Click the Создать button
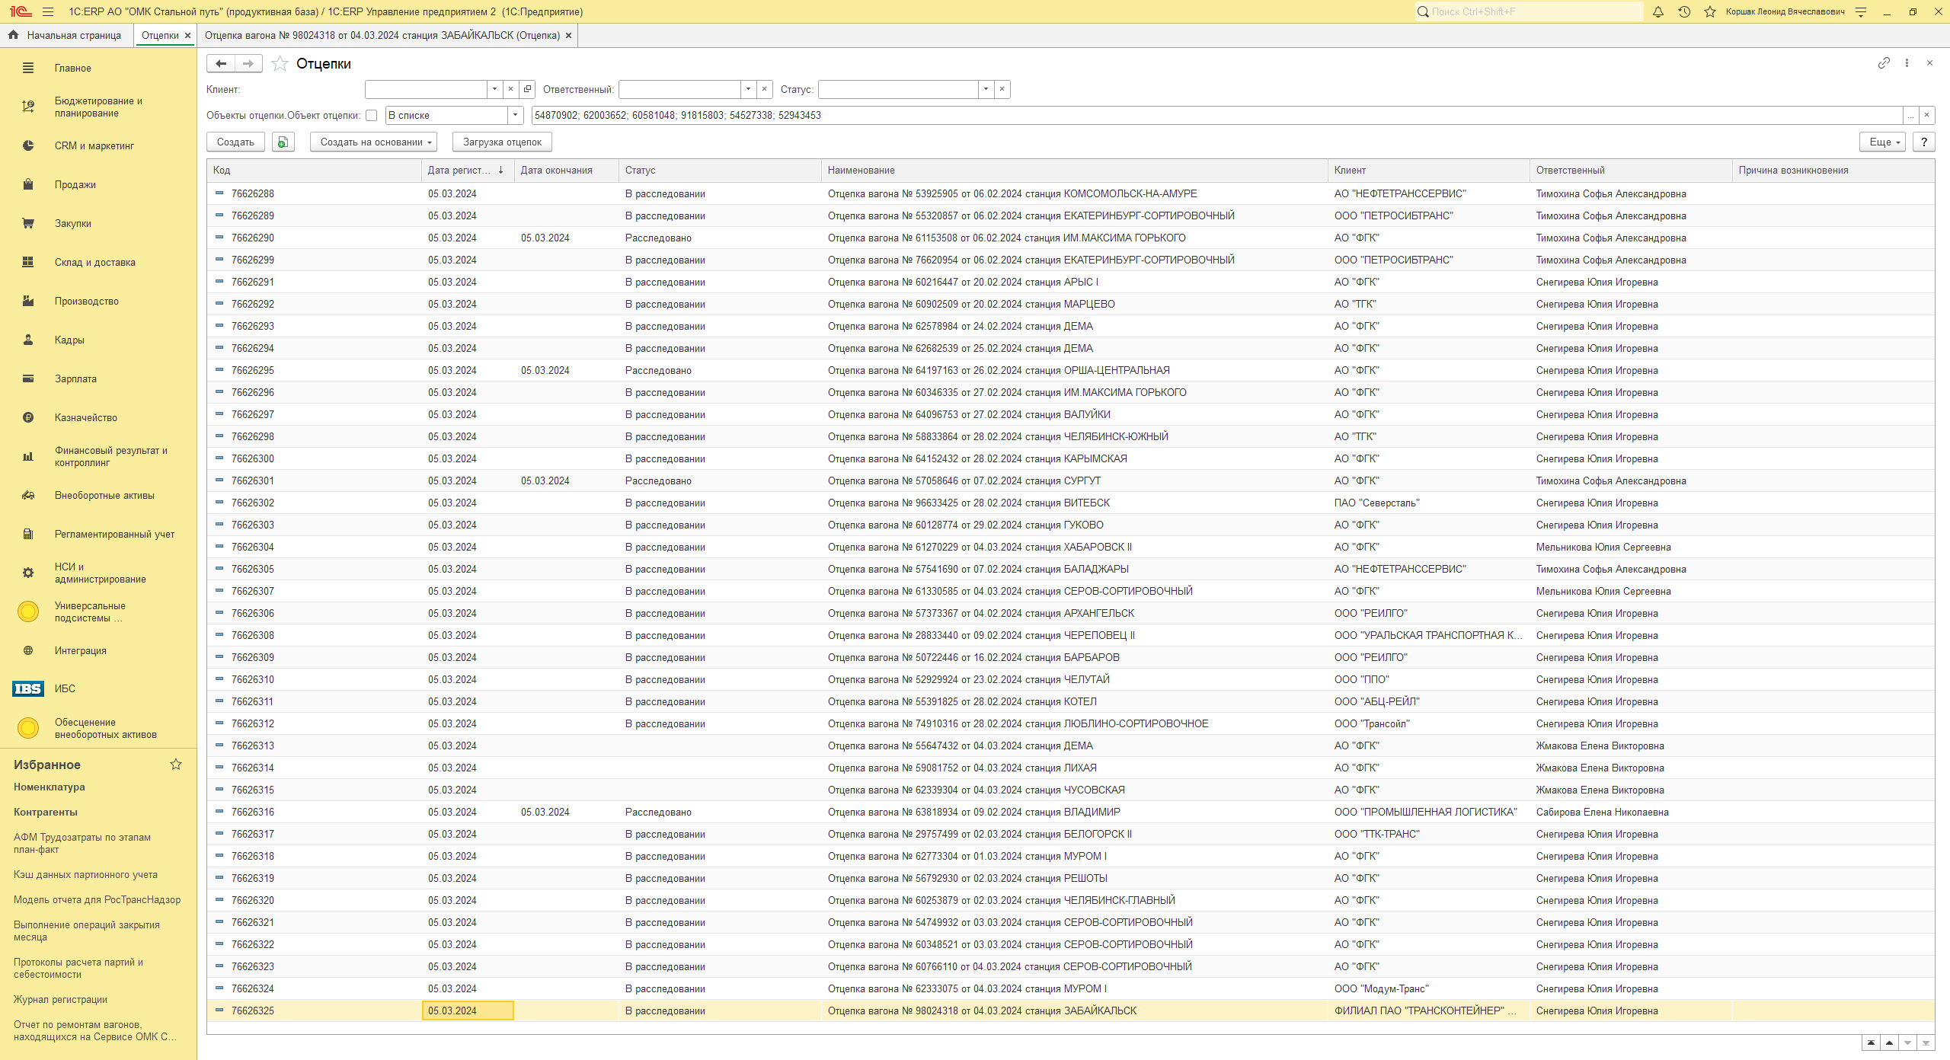Viewport: 1950px width, 1060px height. coord(235,142)
